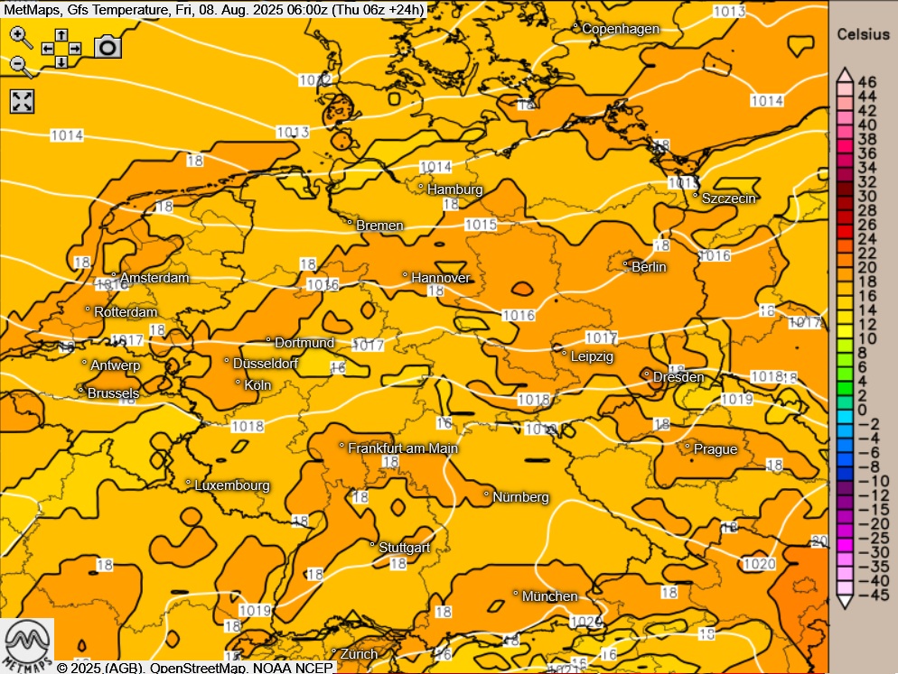
Task: Toggle fullscreen with the expand arrows icon
Action: pyautogui.click(x=22, y=101)
